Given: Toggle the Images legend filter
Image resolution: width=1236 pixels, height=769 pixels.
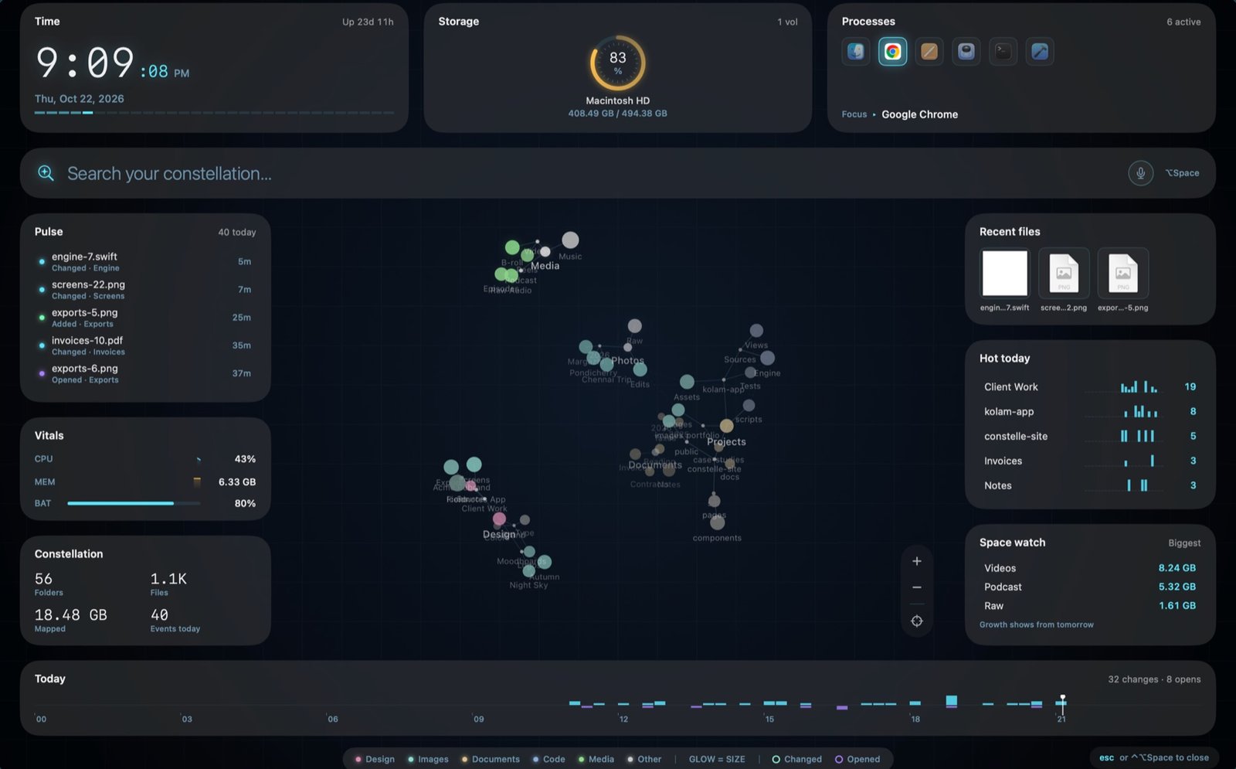Looking at the screenshot, I should tap(428, 759).
